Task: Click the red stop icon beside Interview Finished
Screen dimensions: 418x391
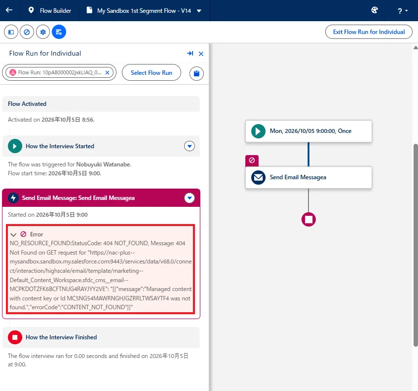Action: 15,337
